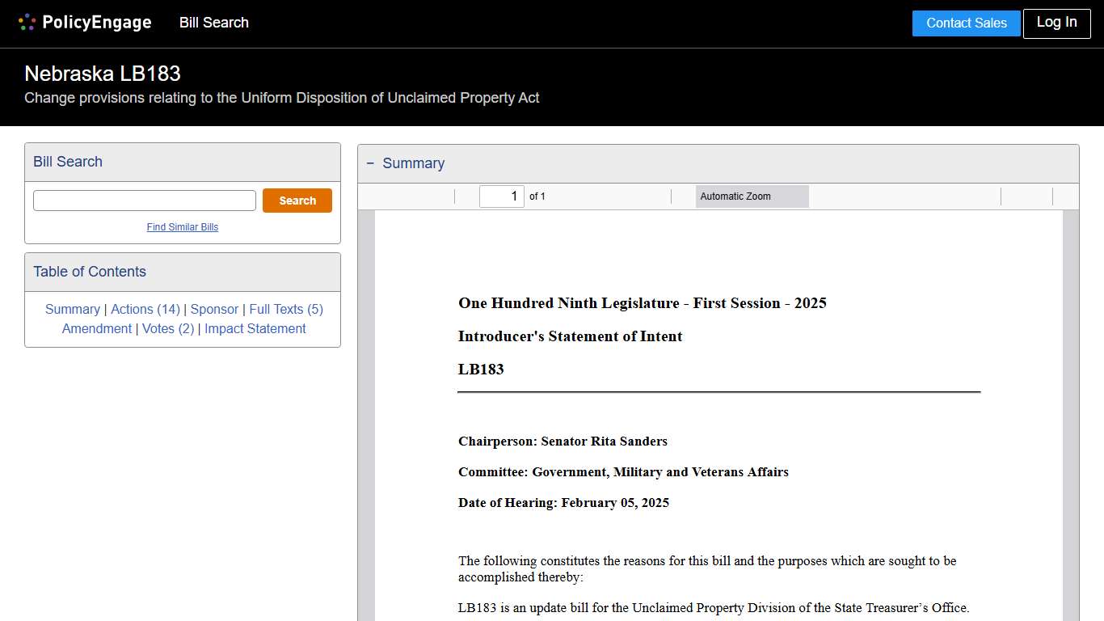
Task: Select the Summary link in Table of Contents
Action: pos(72,309)
